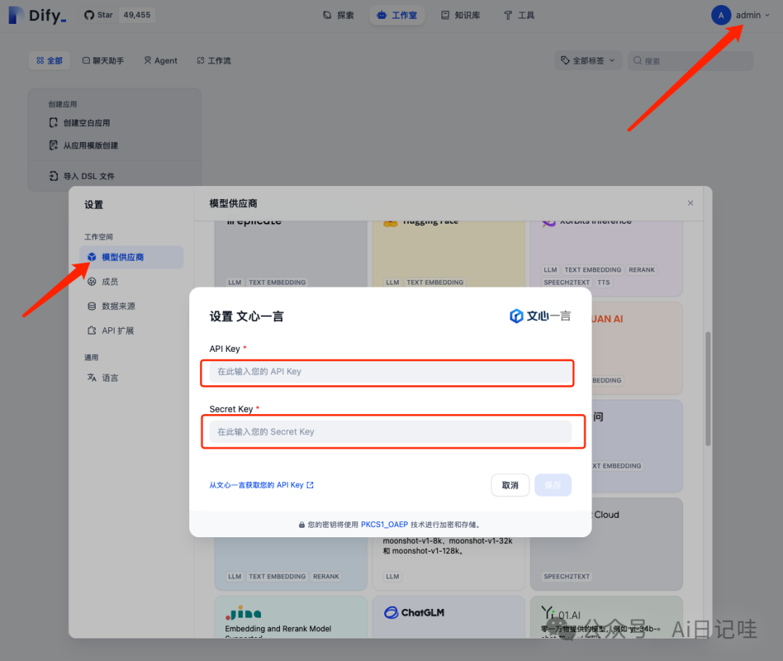Select the 全部 app filter
783x661 pixels.
49,60
